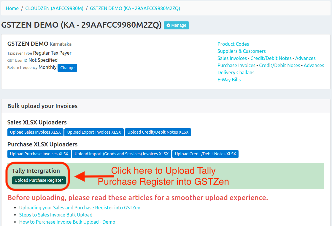Open Credit/Debit Notes beside Sales Invoices
The height and width of the screenshot is (226, 332).
(271, 58)
